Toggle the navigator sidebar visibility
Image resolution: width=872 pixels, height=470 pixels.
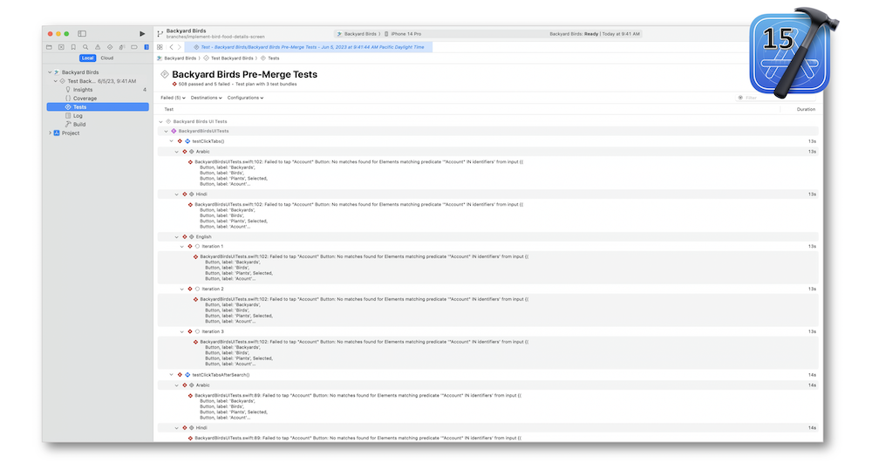(x=82, y=34)
